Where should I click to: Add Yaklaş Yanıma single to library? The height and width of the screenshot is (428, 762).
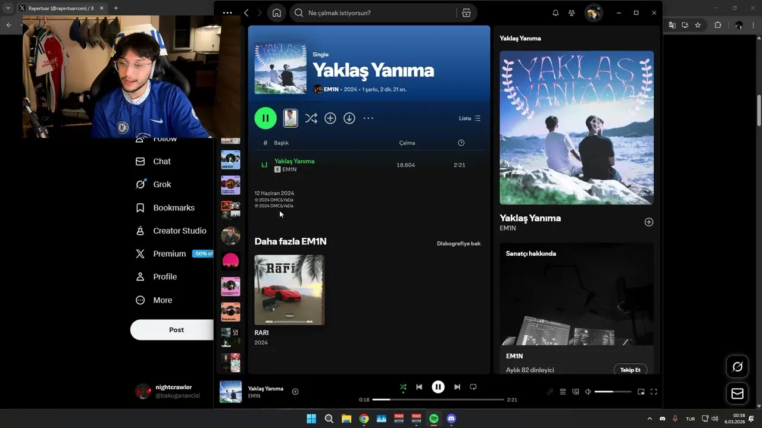point(330,118)
